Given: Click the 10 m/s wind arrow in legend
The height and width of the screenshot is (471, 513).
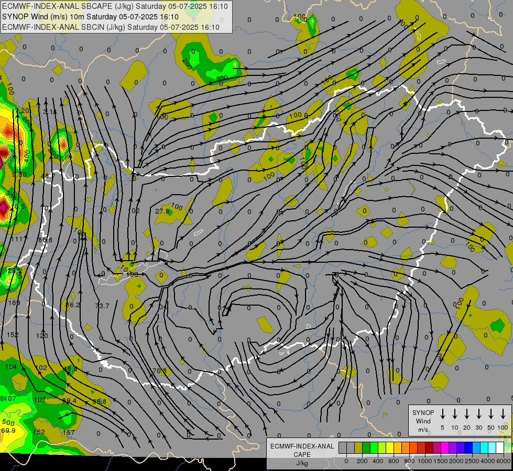Looking at the screenshot, I should (x=454, y=414).
